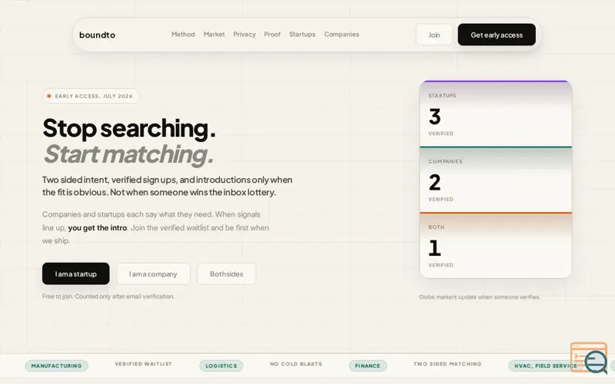Click the browser search overlay icon

pyautogui.click(x=589, y=358)
